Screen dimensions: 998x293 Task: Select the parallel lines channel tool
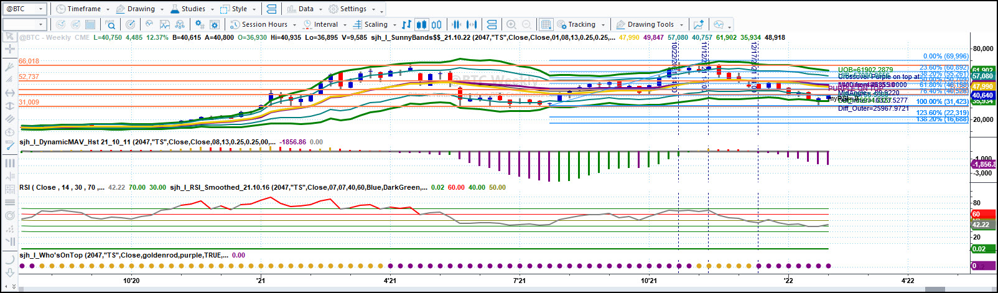(x=9, y=119)
